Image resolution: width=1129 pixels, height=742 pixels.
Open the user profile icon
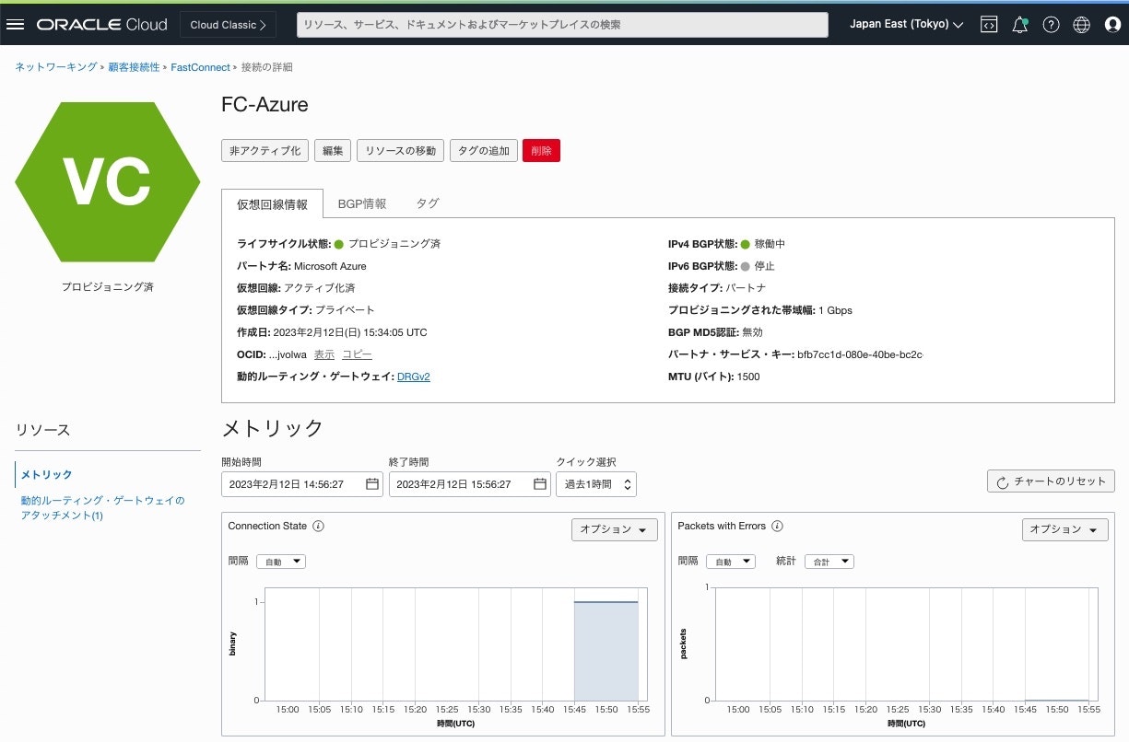(1112, 25)
